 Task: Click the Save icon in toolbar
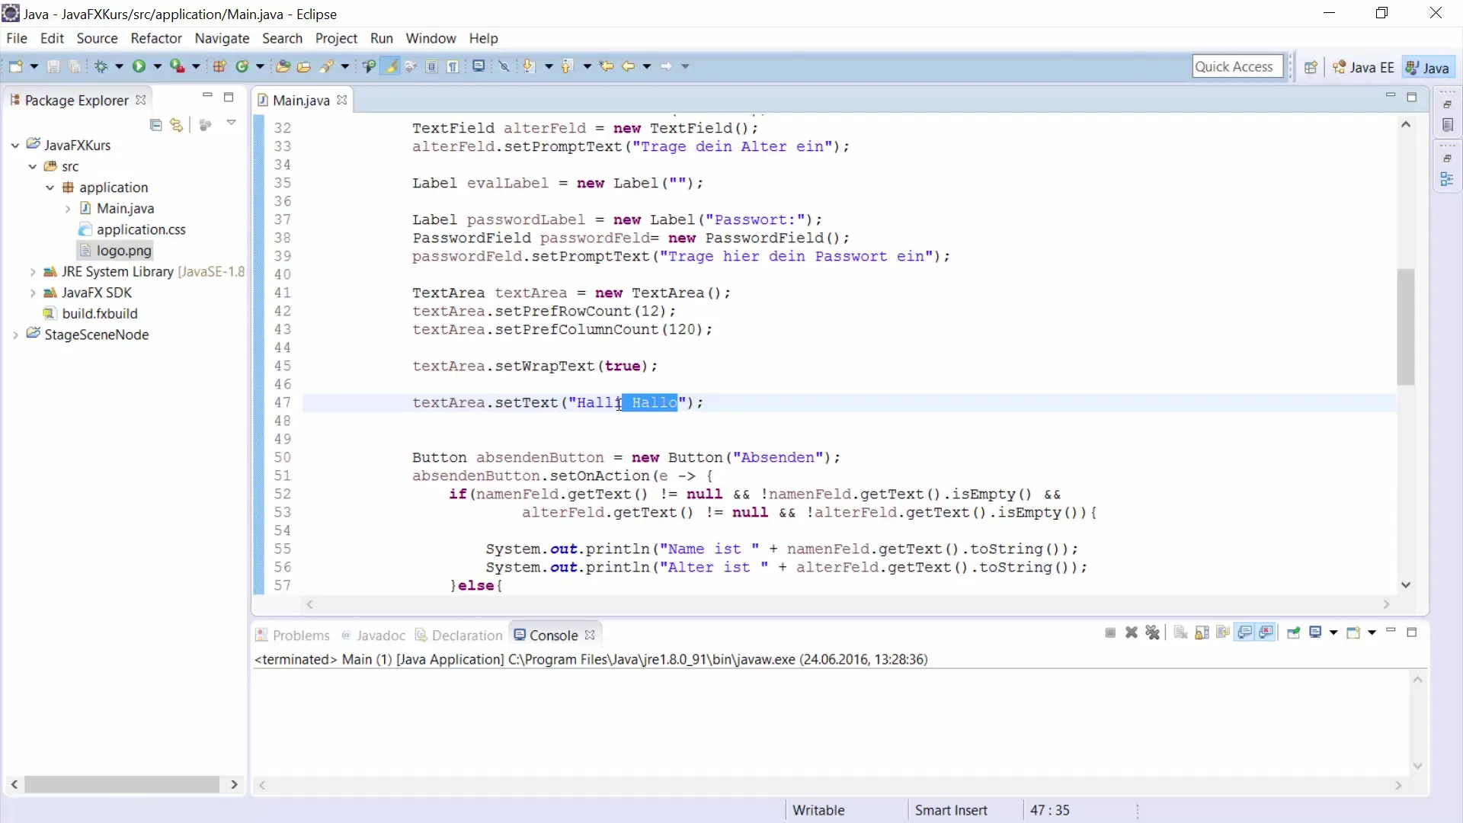click(x=53, y=66)
